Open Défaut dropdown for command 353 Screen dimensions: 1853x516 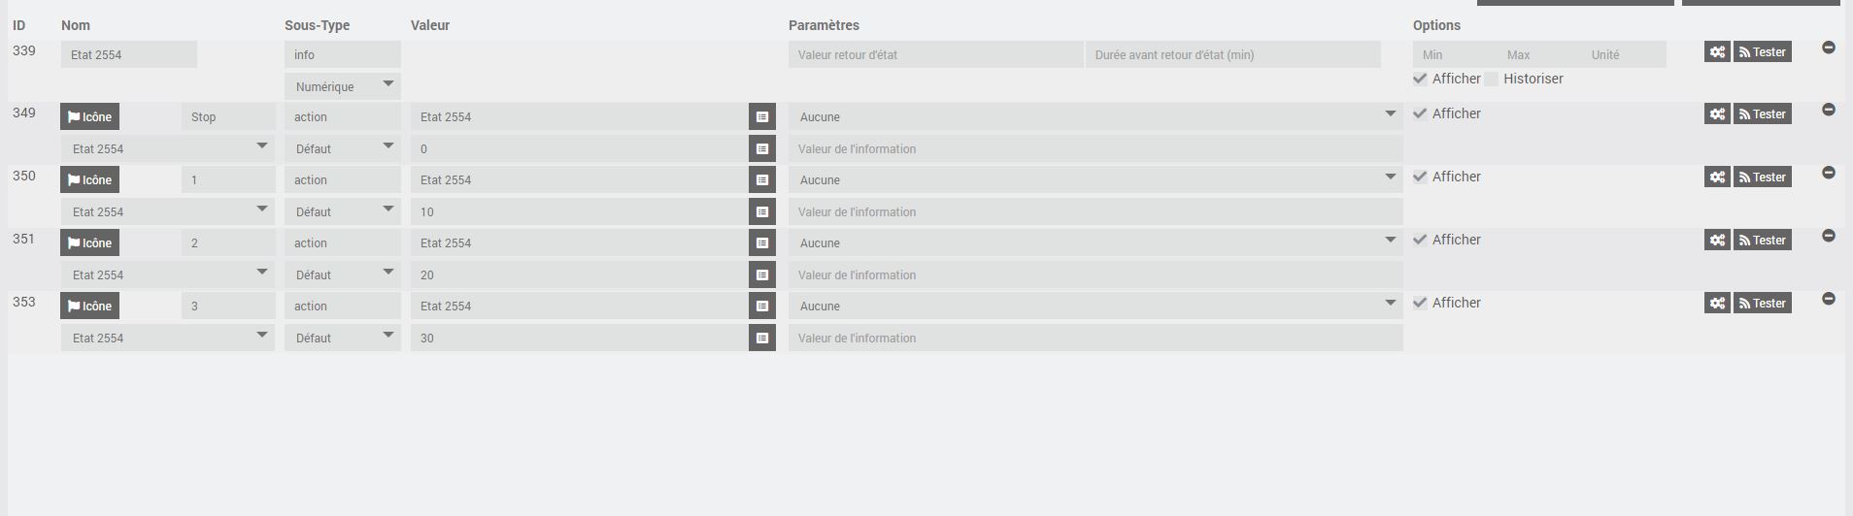click(343, 339)
